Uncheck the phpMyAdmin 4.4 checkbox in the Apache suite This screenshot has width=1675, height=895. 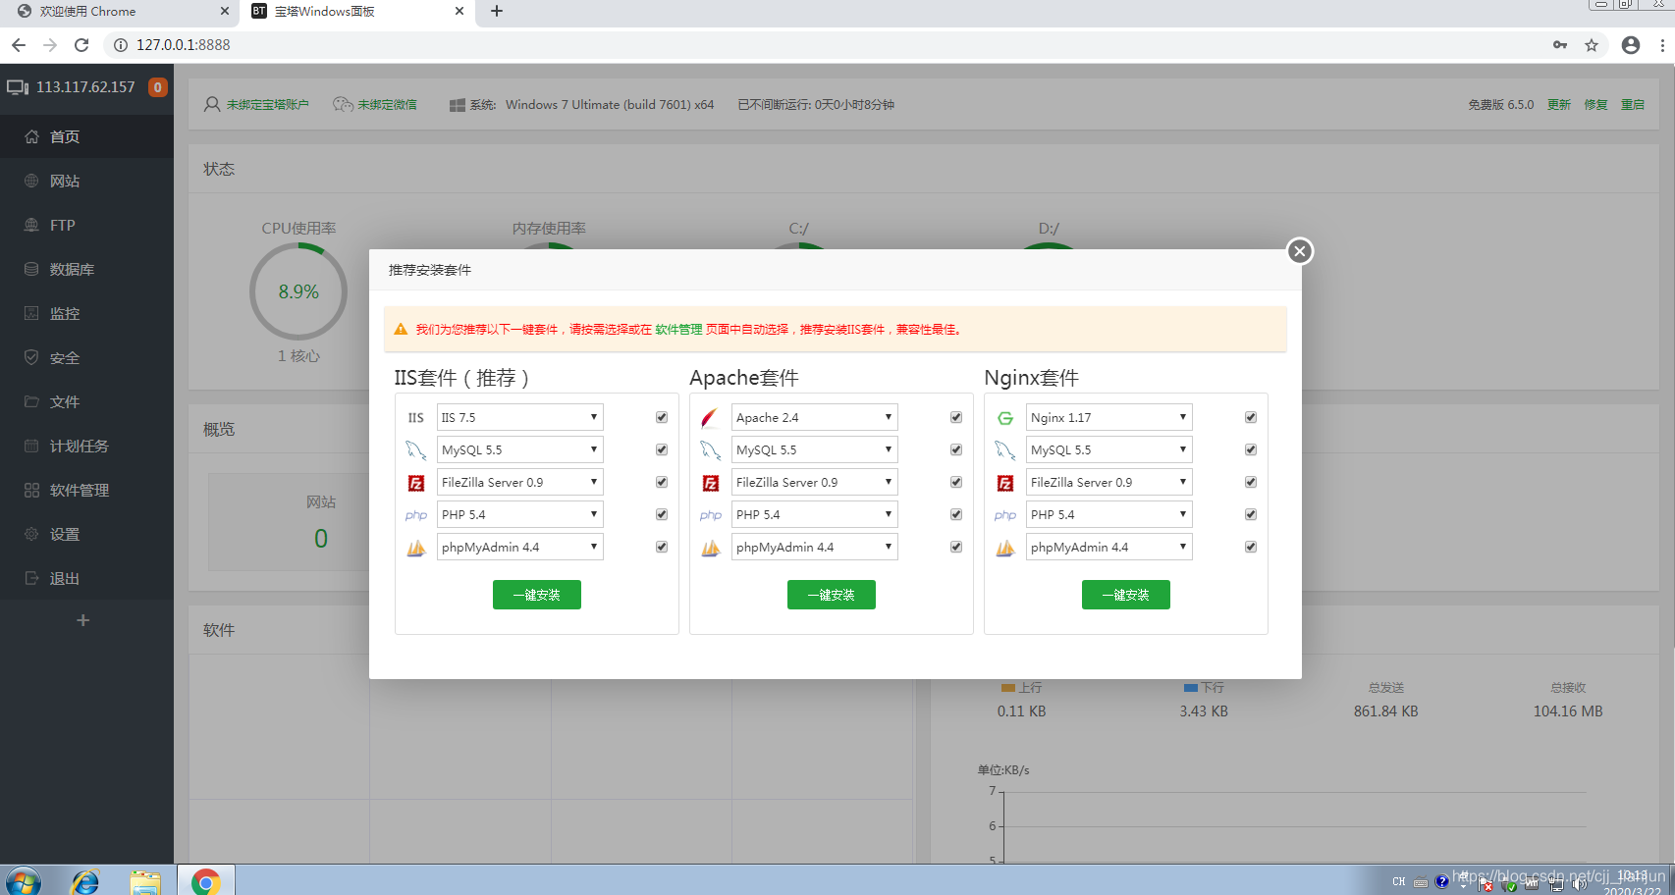point(956,547)
